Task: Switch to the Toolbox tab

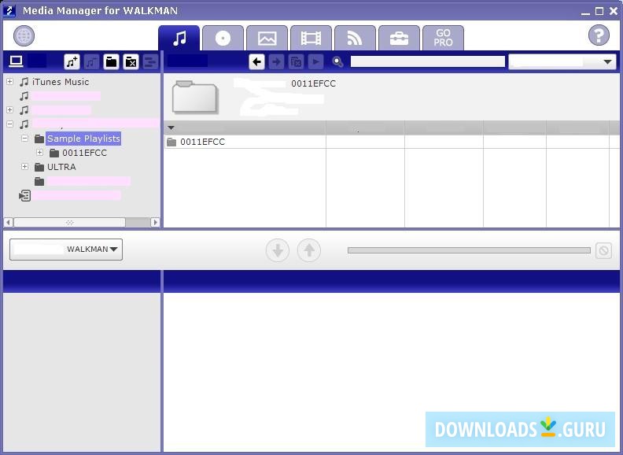Action: coord(399,39)
